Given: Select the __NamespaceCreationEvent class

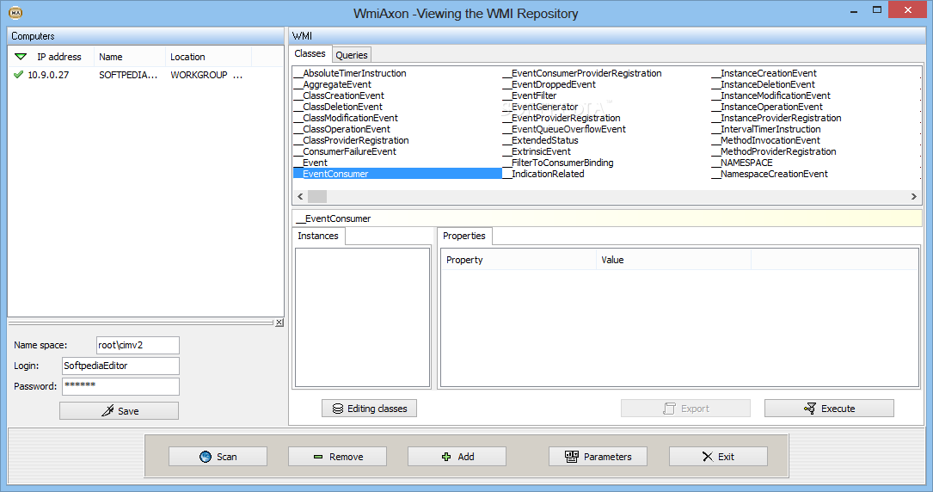Looking at the screenshot, I should tap(770, 174).
